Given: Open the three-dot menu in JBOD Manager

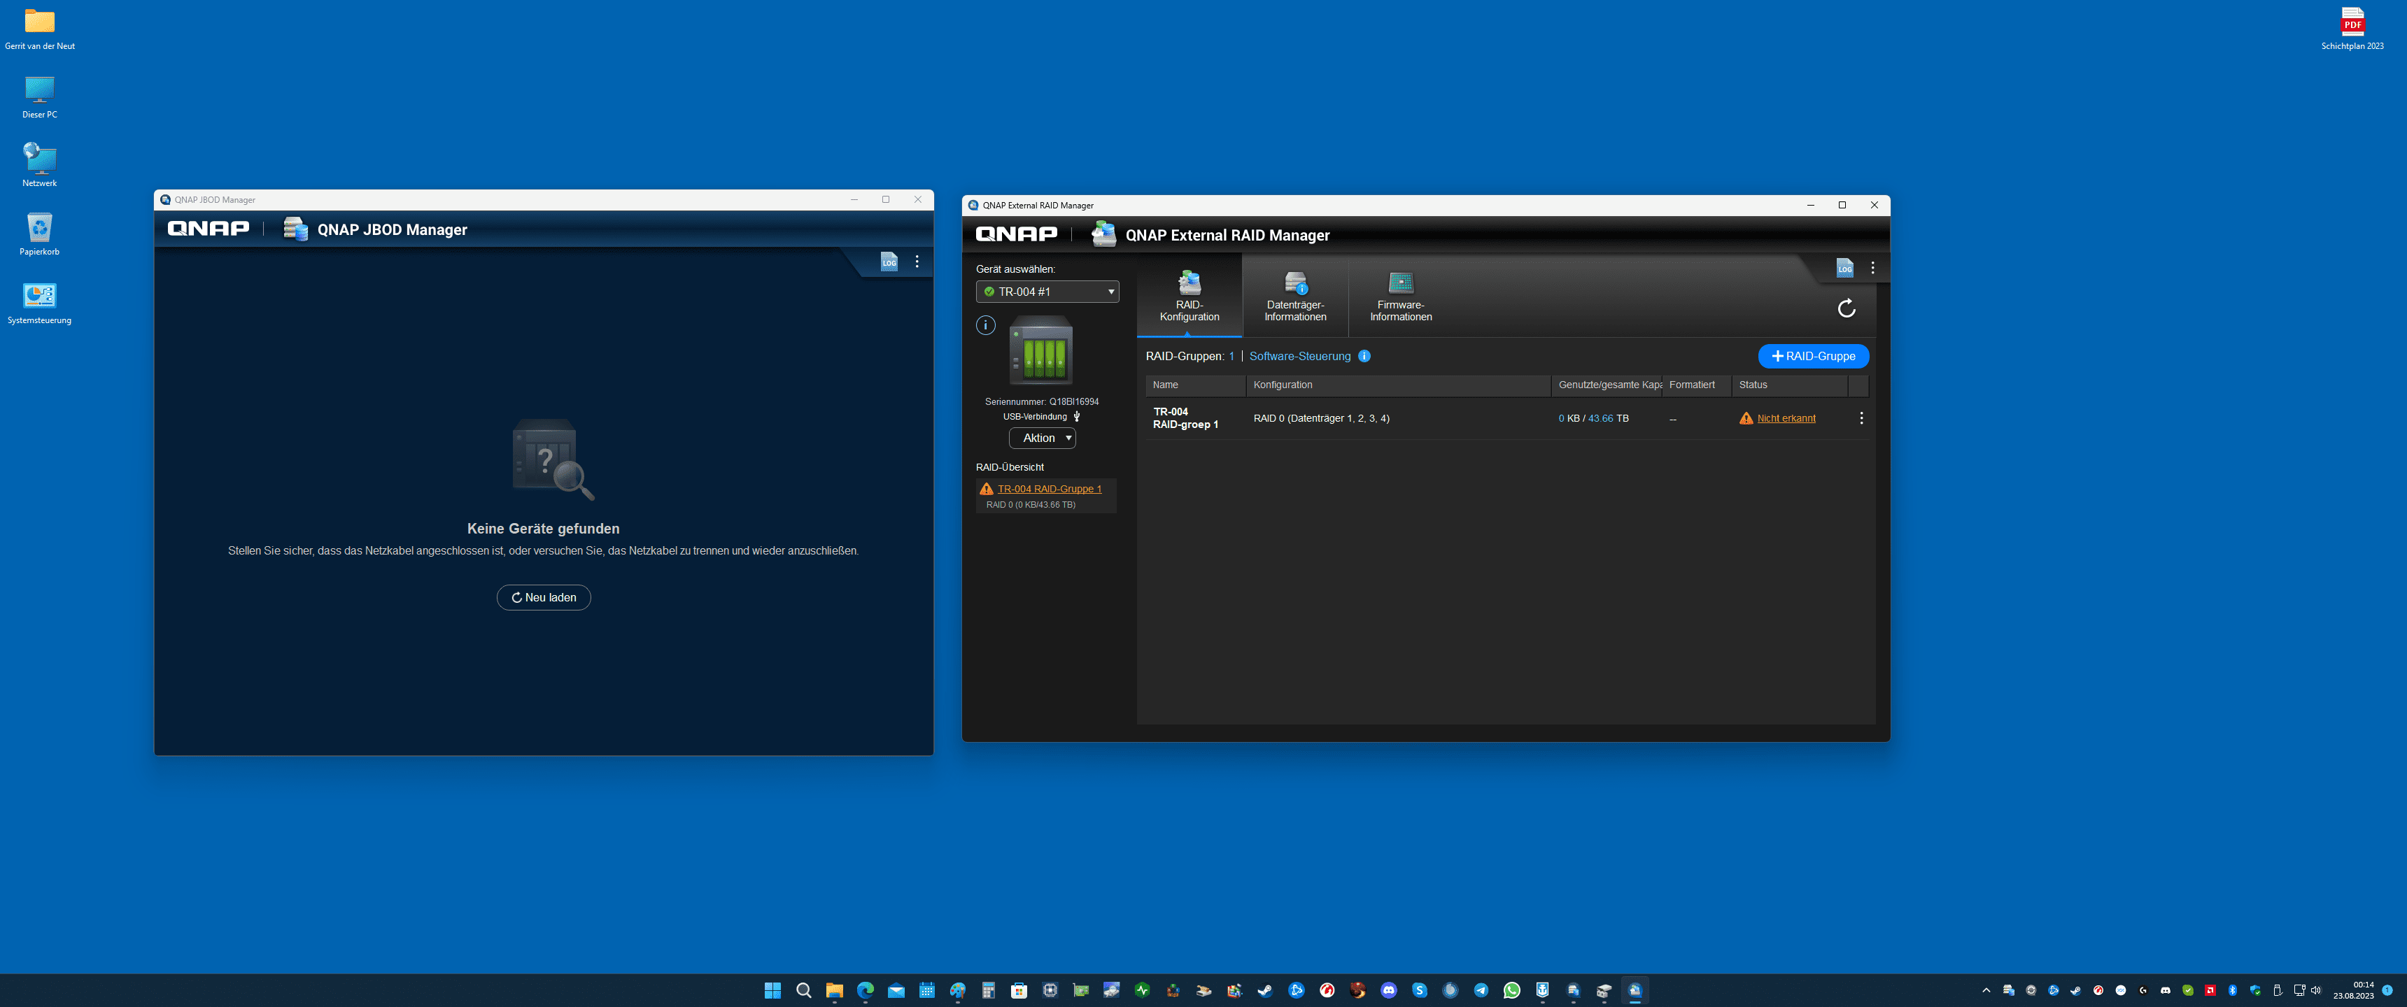Looking at the screenshot, I should (917, 262).
